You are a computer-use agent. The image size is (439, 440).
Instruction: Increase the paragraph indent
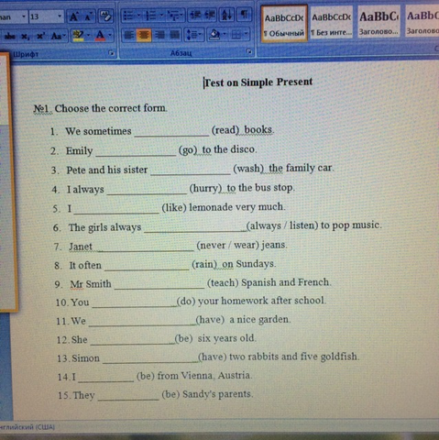(210, 15)
